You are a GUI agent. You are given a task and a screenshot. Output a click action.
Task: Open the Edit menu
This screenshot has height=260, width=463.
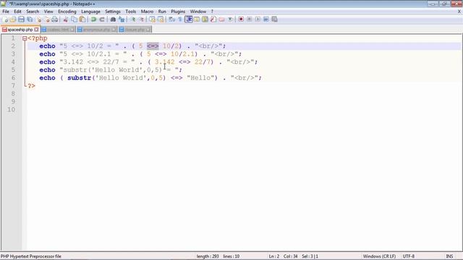tap(17, 12)
